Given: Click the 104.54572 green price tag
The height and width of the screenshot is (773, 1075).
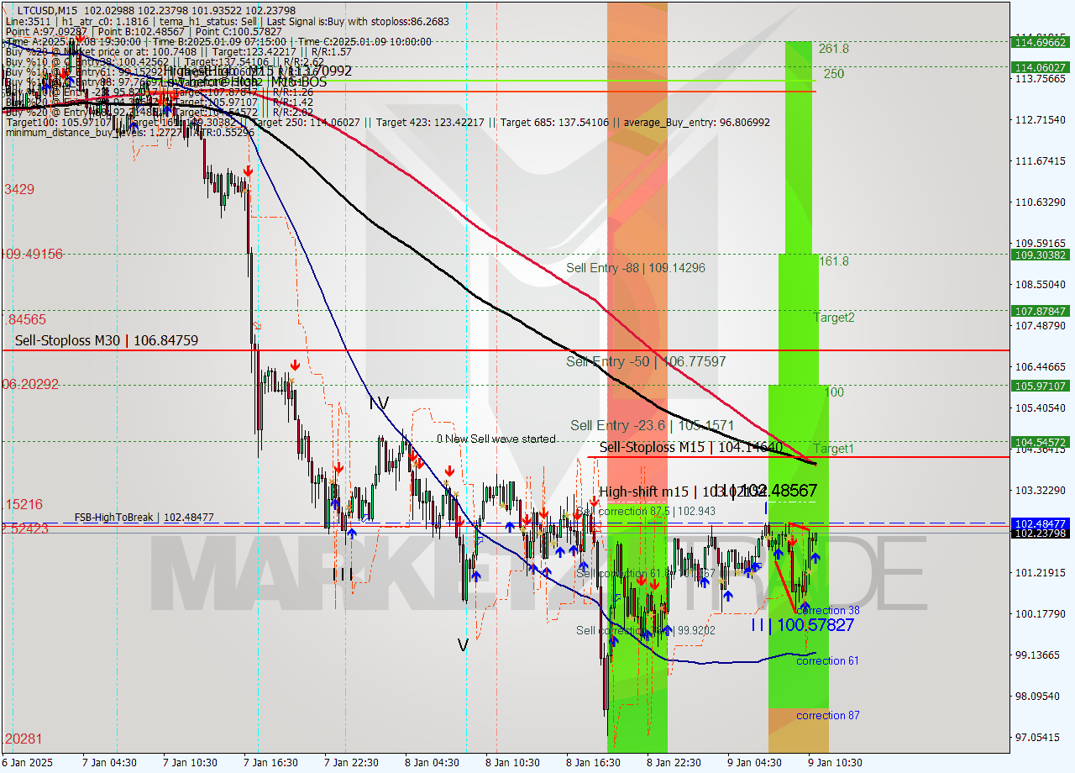Looking at the screenshot, I should coord(1041,442).
